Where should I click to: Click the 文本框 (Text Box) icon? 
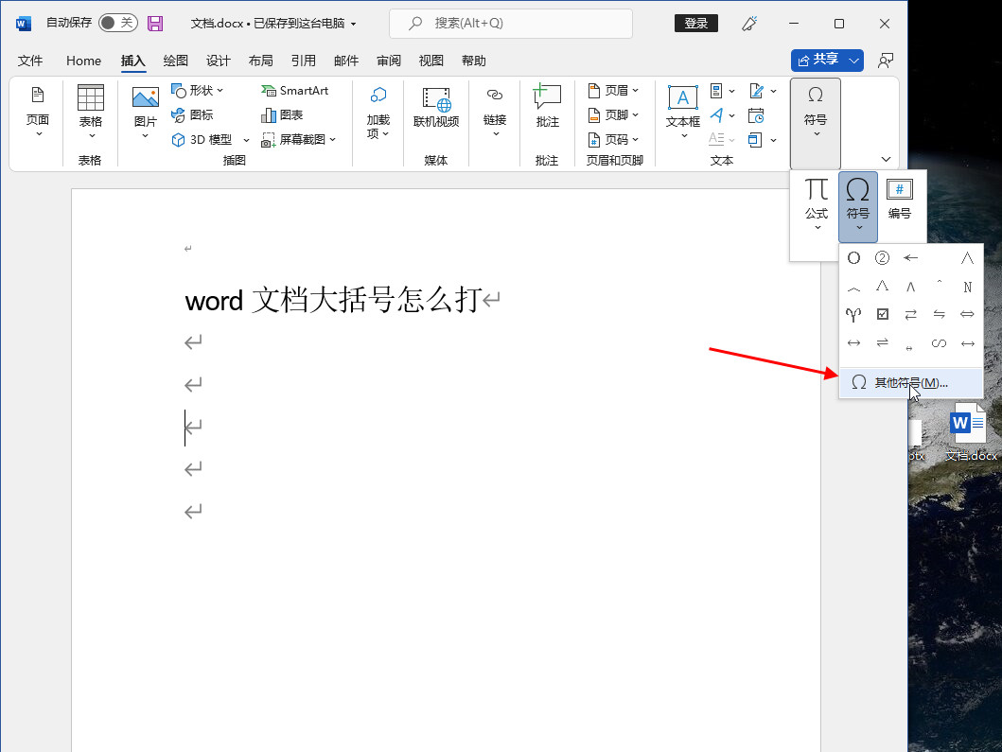click(x=682, y=98)
